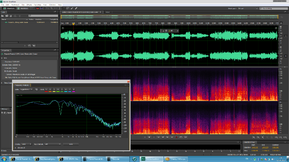Screen dimensions: 289x162
Task: Toggle Spectral Frequency Display icon
Action: (38, 8)
